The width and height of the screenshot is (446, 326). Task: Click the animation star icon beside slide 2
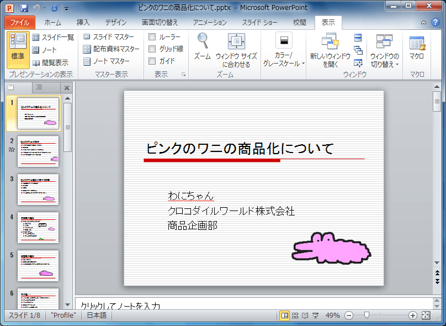coord(12,149)
